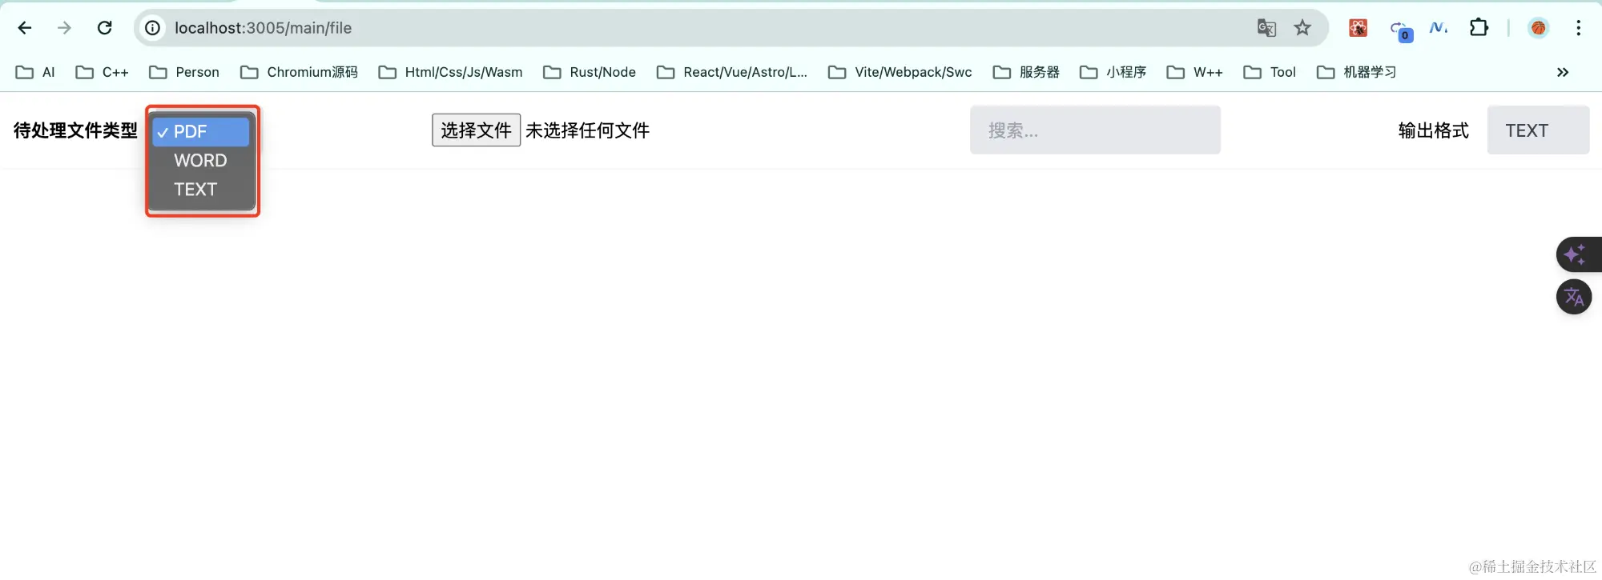Open the Chromium源码 bookmark folder
This screenshot has width=1602, height=580.
[300, 72]
